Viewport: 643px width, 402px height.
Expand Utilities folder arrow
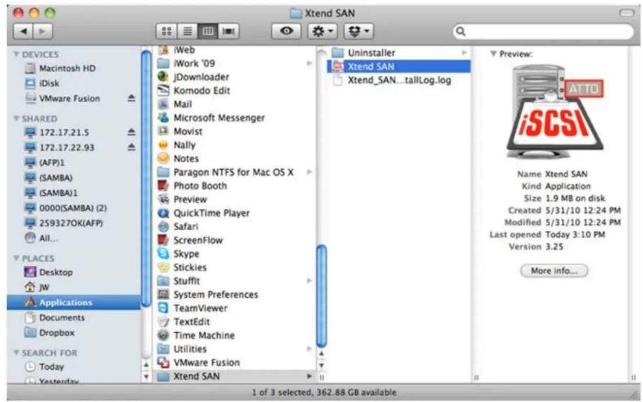[x=309, y=349]
